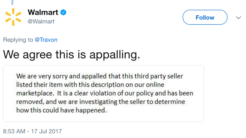Screen dimensions: 246x138
Task: Open the @Walmart handle
Action: point(41,21)
